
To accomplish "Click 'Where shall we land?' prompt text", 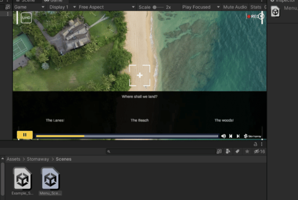I will point(140,96).
